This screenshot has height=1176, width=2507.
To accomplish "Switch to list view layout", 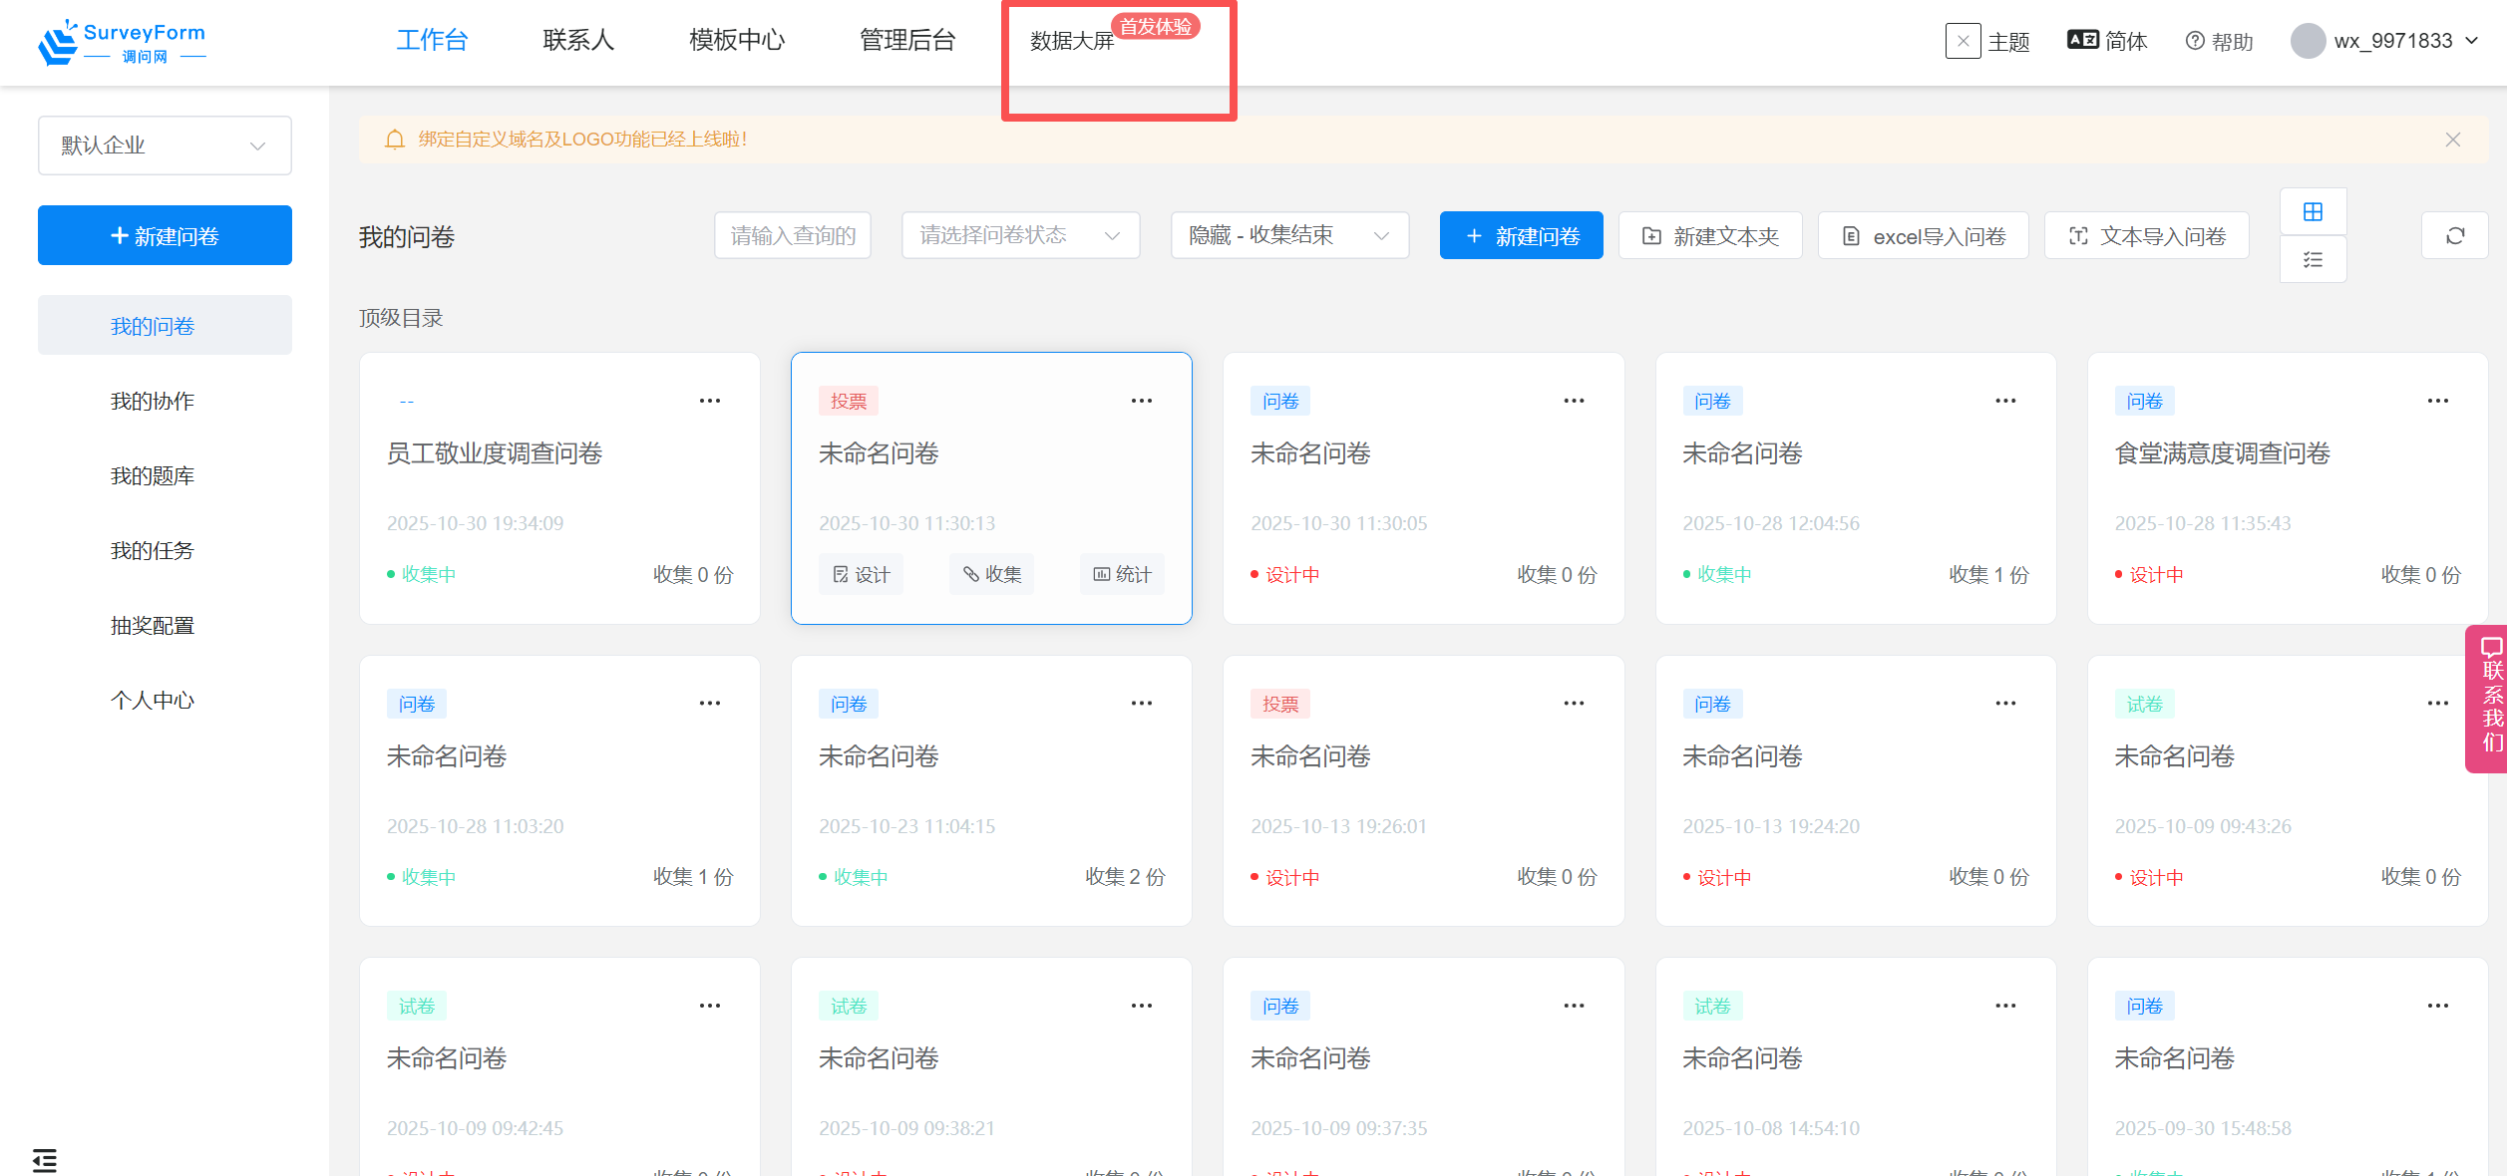I will click(x=2313, y=260).
